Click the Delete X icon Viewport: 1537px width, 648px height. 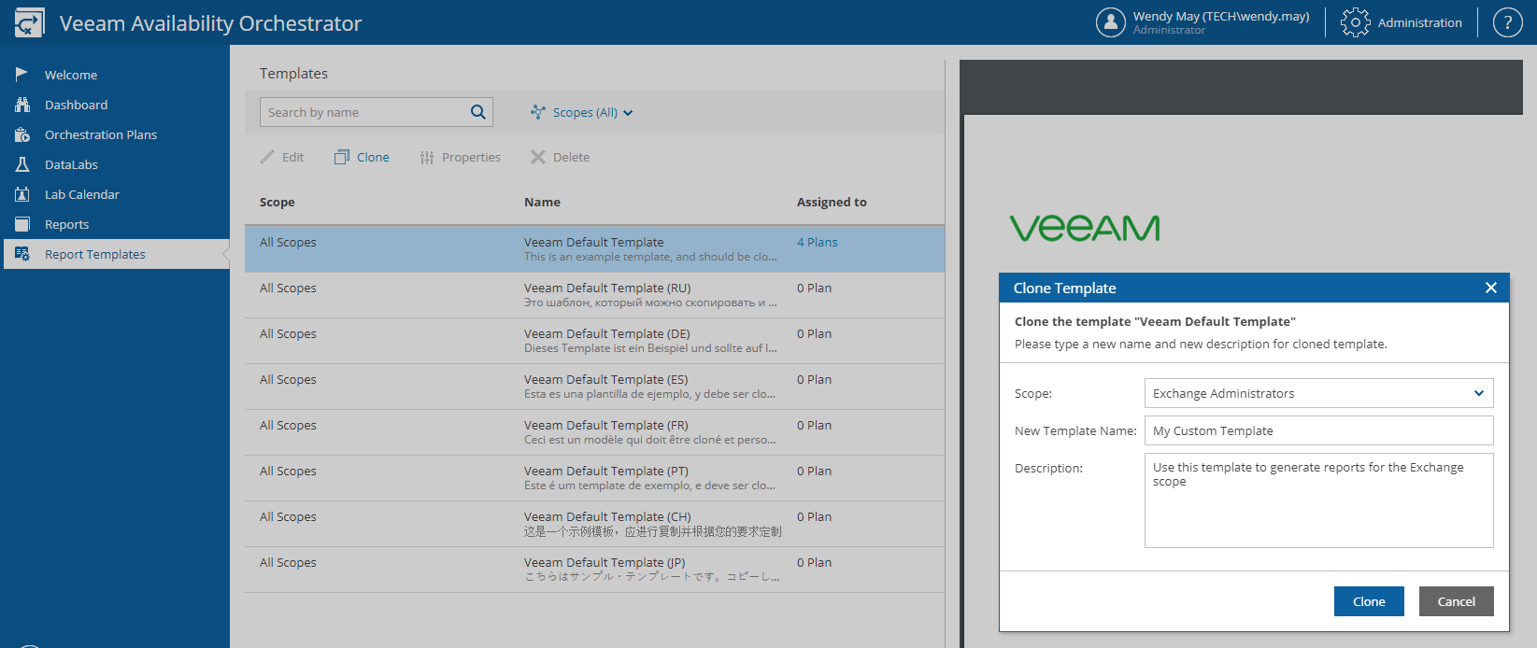538,157
